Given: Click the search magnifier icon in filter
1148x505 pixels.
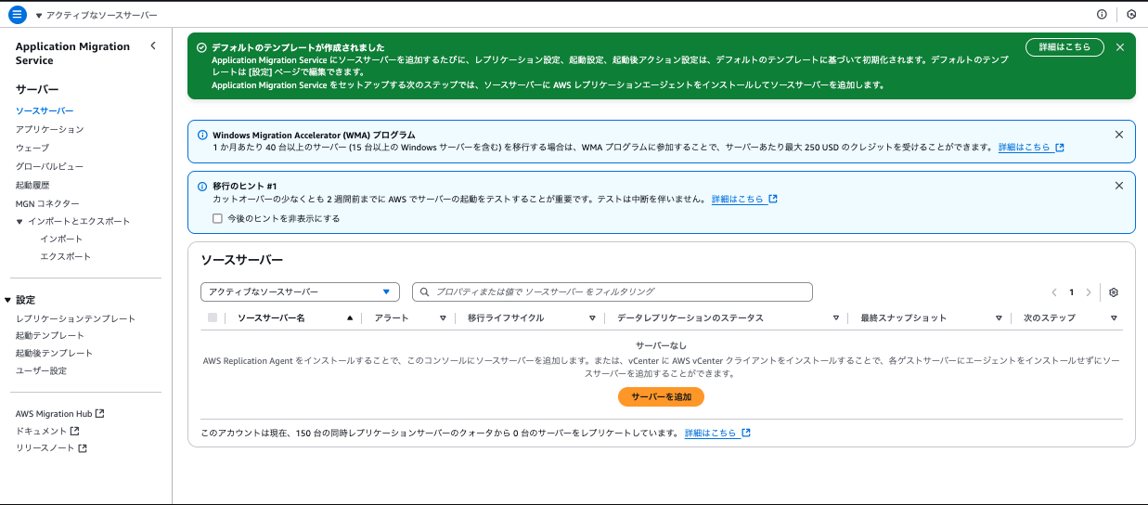Looking at the screenshot, I should (x=426, y=291).
